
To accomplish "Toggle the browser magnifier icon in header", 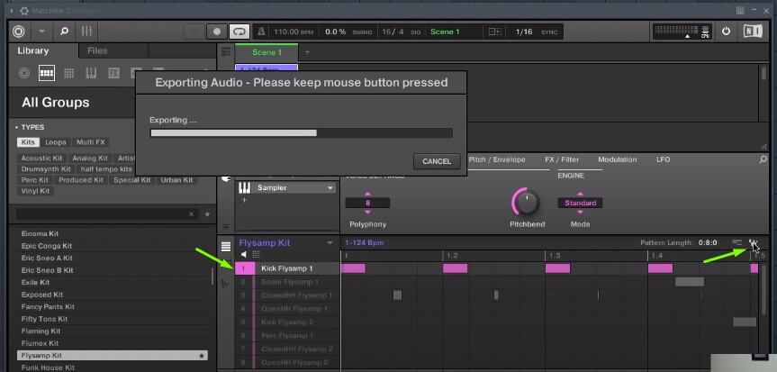I will (x=64, y=32).
